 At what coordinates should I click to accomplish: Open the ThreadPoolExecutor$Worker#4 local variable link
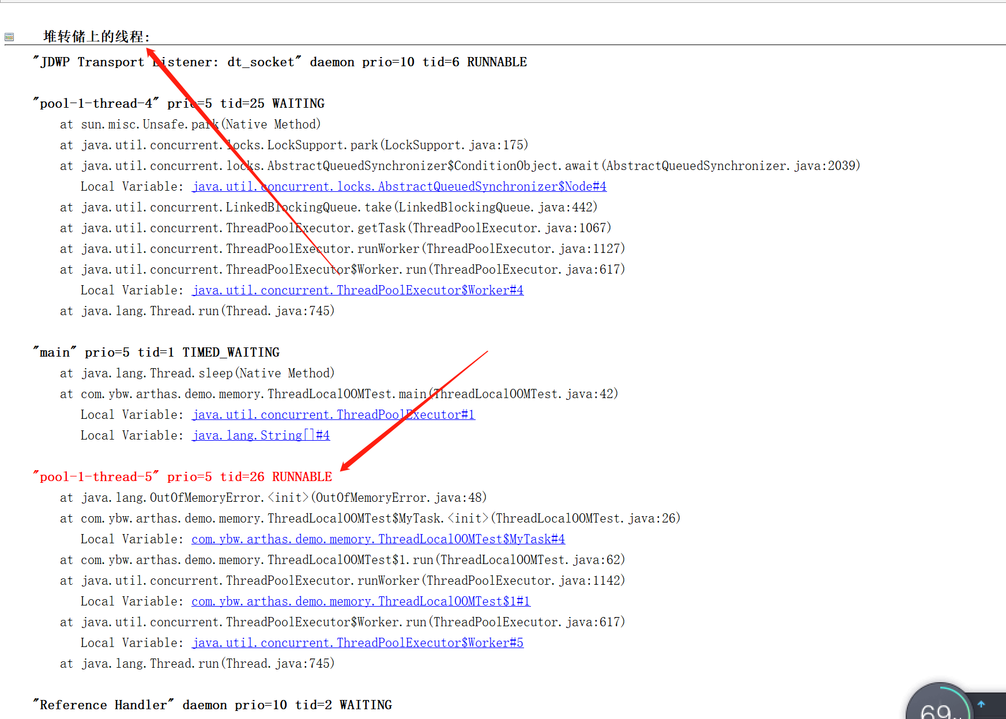point(357,290)
